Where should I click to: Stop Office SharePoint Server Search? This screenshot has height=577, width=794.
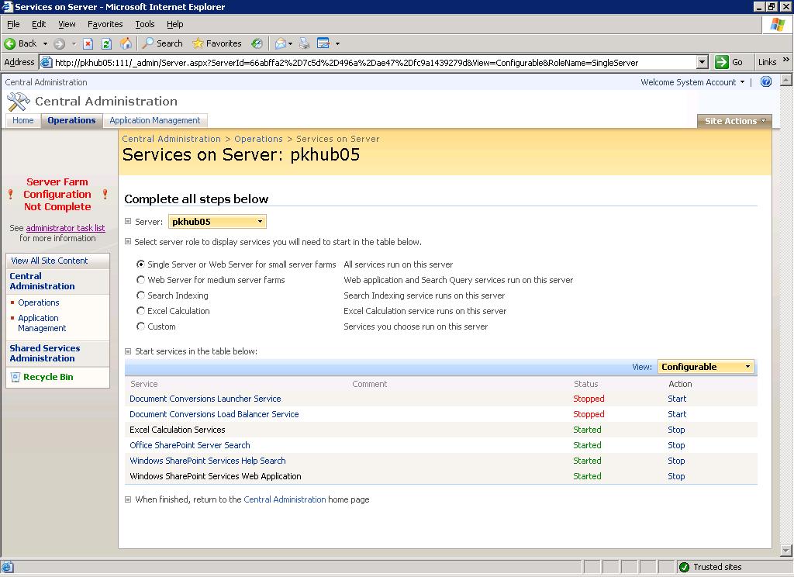click(676, 445)
